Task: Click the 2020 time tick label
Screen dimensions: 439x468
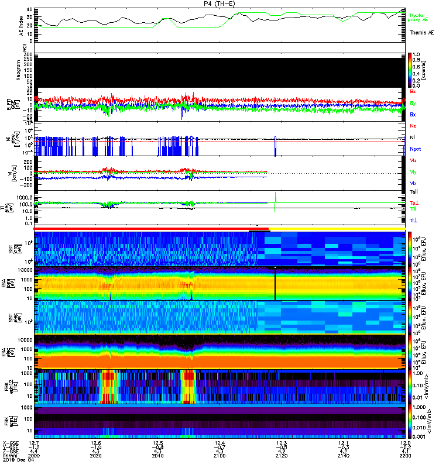Action: click(96, 456)
